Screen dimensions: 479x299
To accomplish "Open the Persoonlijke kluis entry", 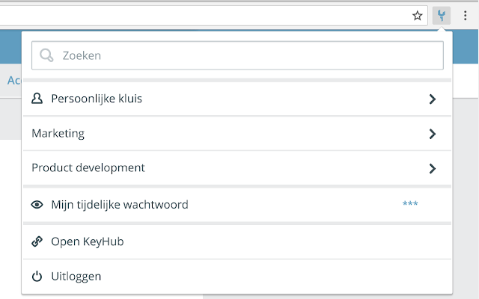I will [x=97, y=99].
